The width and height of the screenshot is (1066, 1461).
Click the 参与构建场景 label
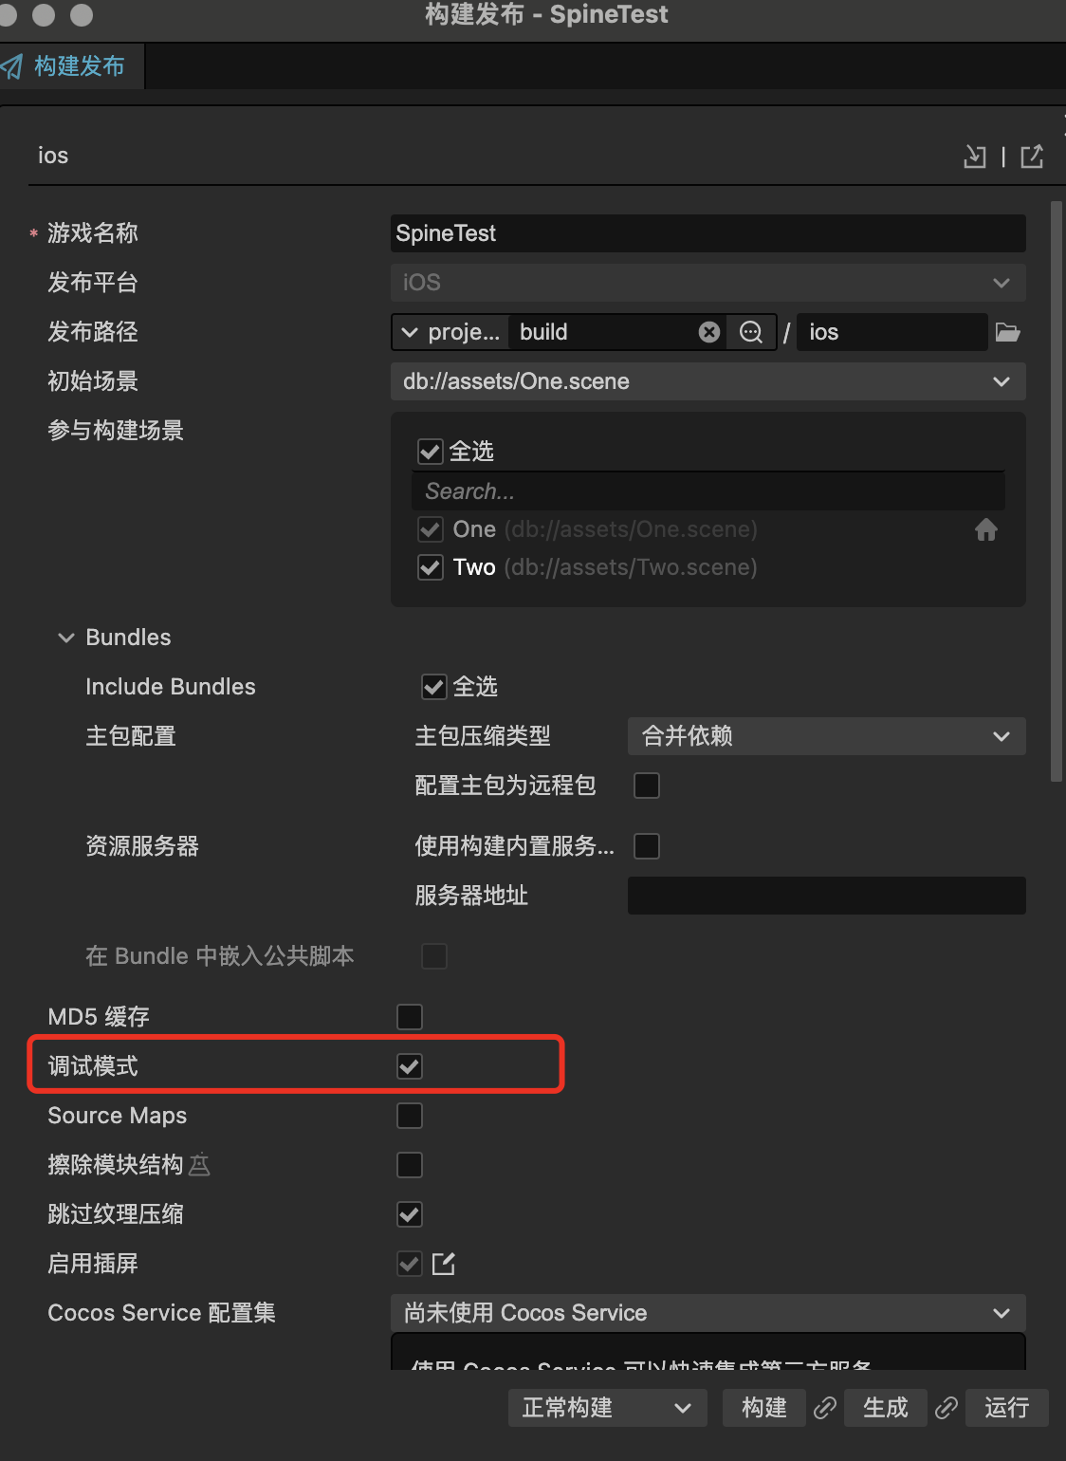click(x=116, y=431)
